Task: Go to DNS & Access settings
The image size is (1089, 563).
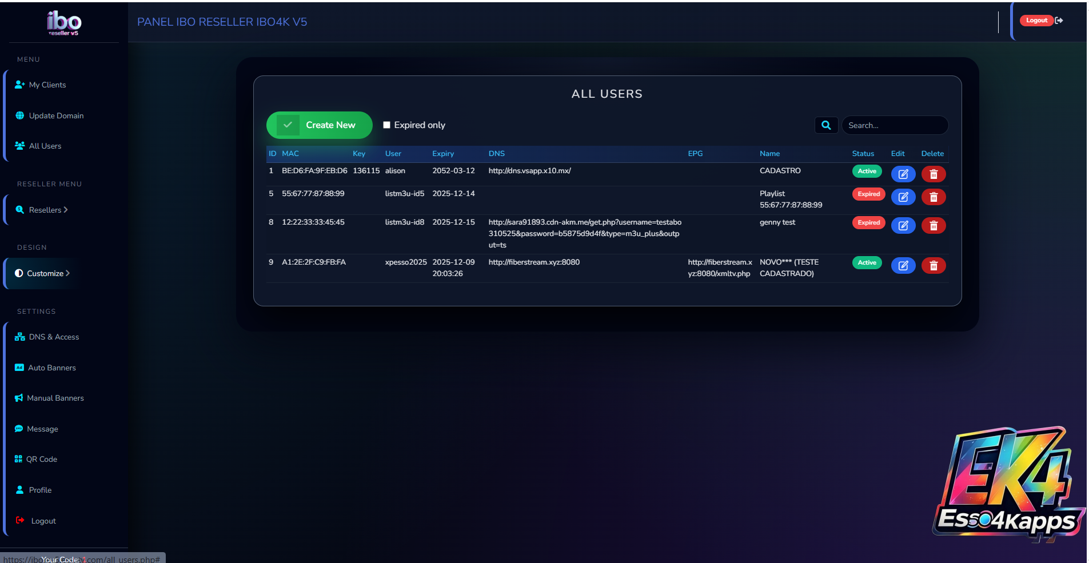Action: click(54, 337)
